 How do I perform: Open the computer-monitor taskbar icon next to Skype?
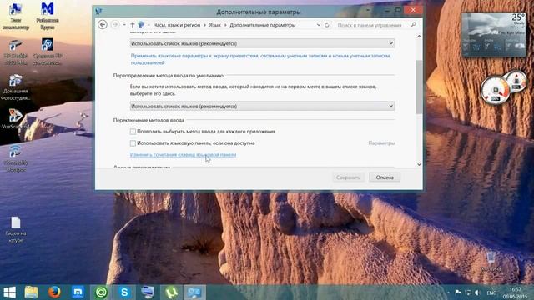[x=148, y=292]
